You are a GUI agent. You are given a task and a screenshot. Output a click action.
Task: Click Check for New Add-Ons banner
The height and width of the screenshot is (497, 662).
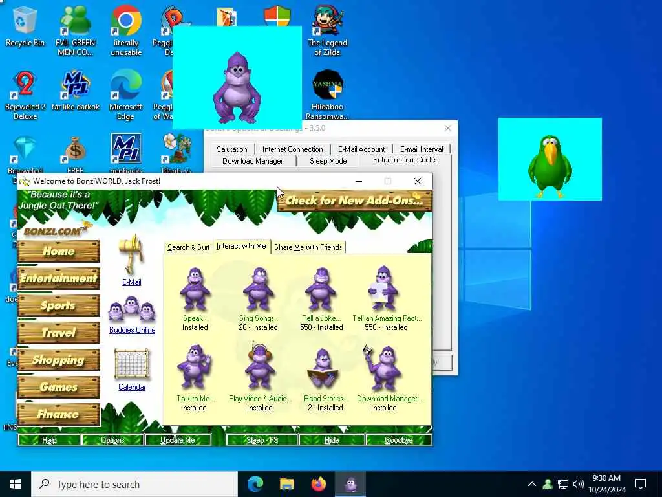[355, 201]
